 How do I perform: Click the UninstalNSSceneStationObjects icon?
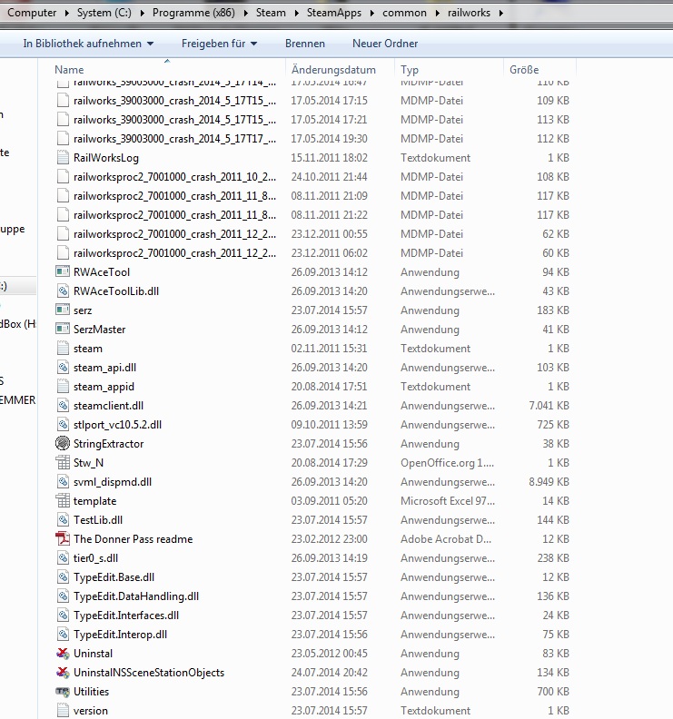(63, 673)
